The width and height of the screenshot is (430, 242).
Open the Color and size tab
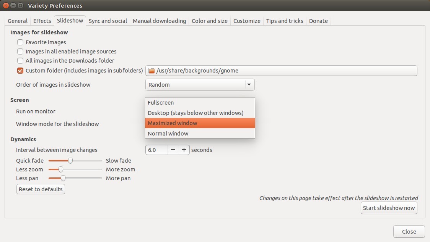pos(209,21)
